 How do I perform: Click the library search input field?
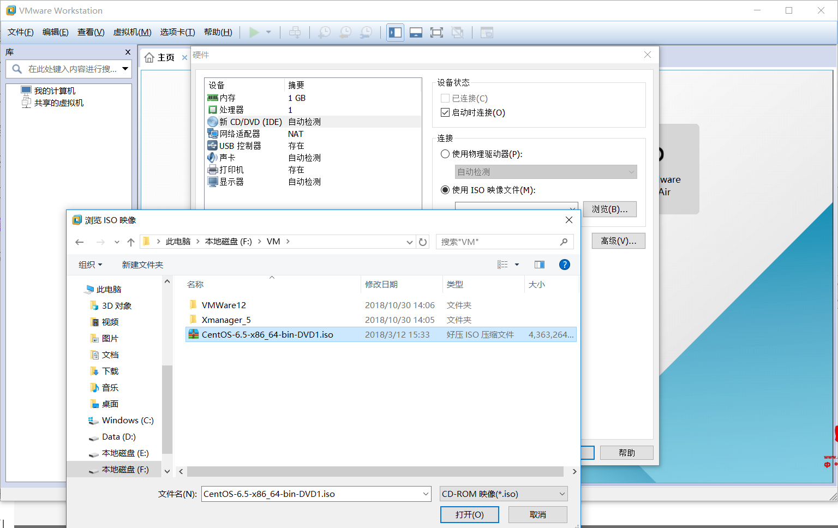coord(71,69)
